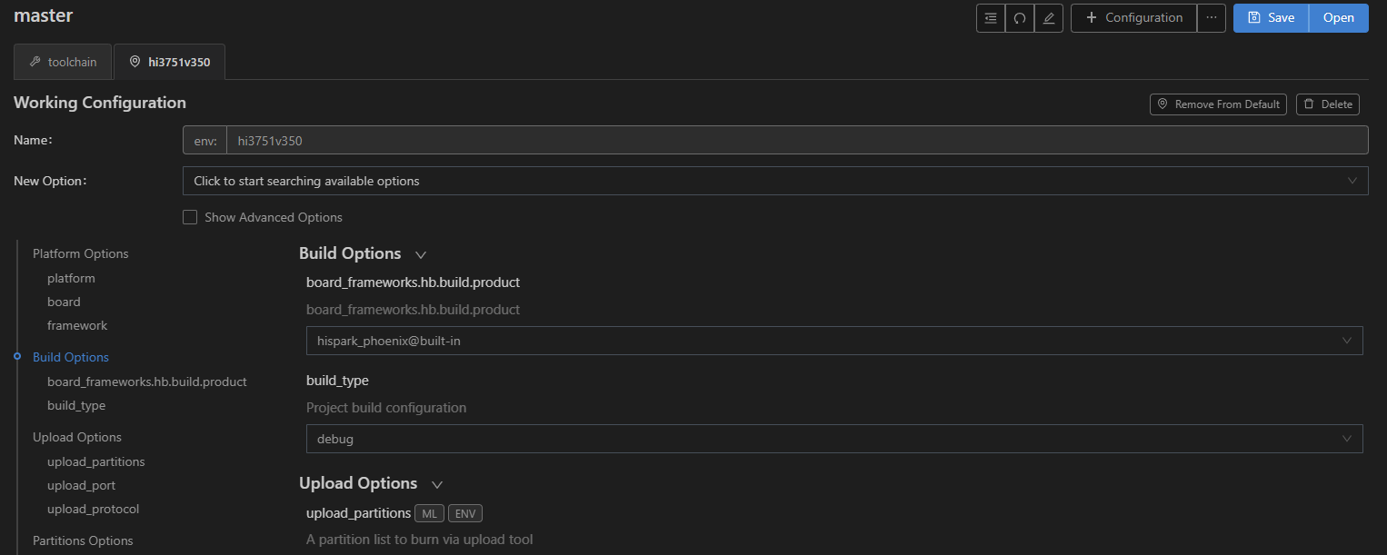
Task: Click the outdent/collapse list icon in toolbar
Action: 991,18
